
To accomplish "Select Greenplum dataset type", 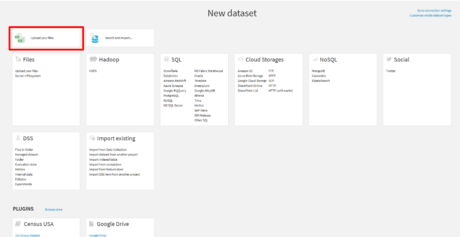I will pos(201,86).
